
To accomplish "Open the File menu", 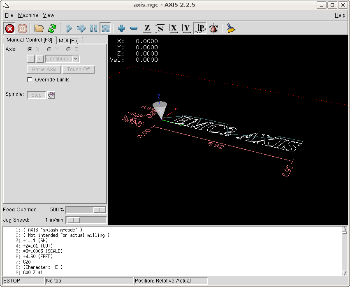I will coord(9,15).
